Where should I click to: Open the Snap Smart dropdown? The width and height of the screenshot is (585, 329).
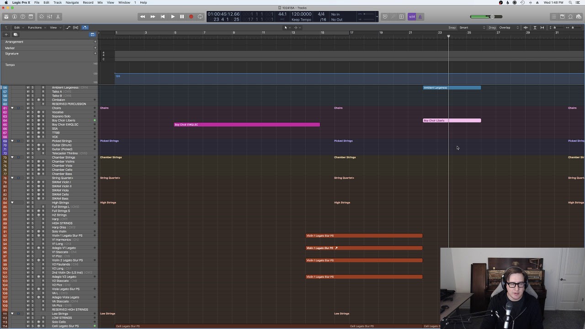[472, 27]
